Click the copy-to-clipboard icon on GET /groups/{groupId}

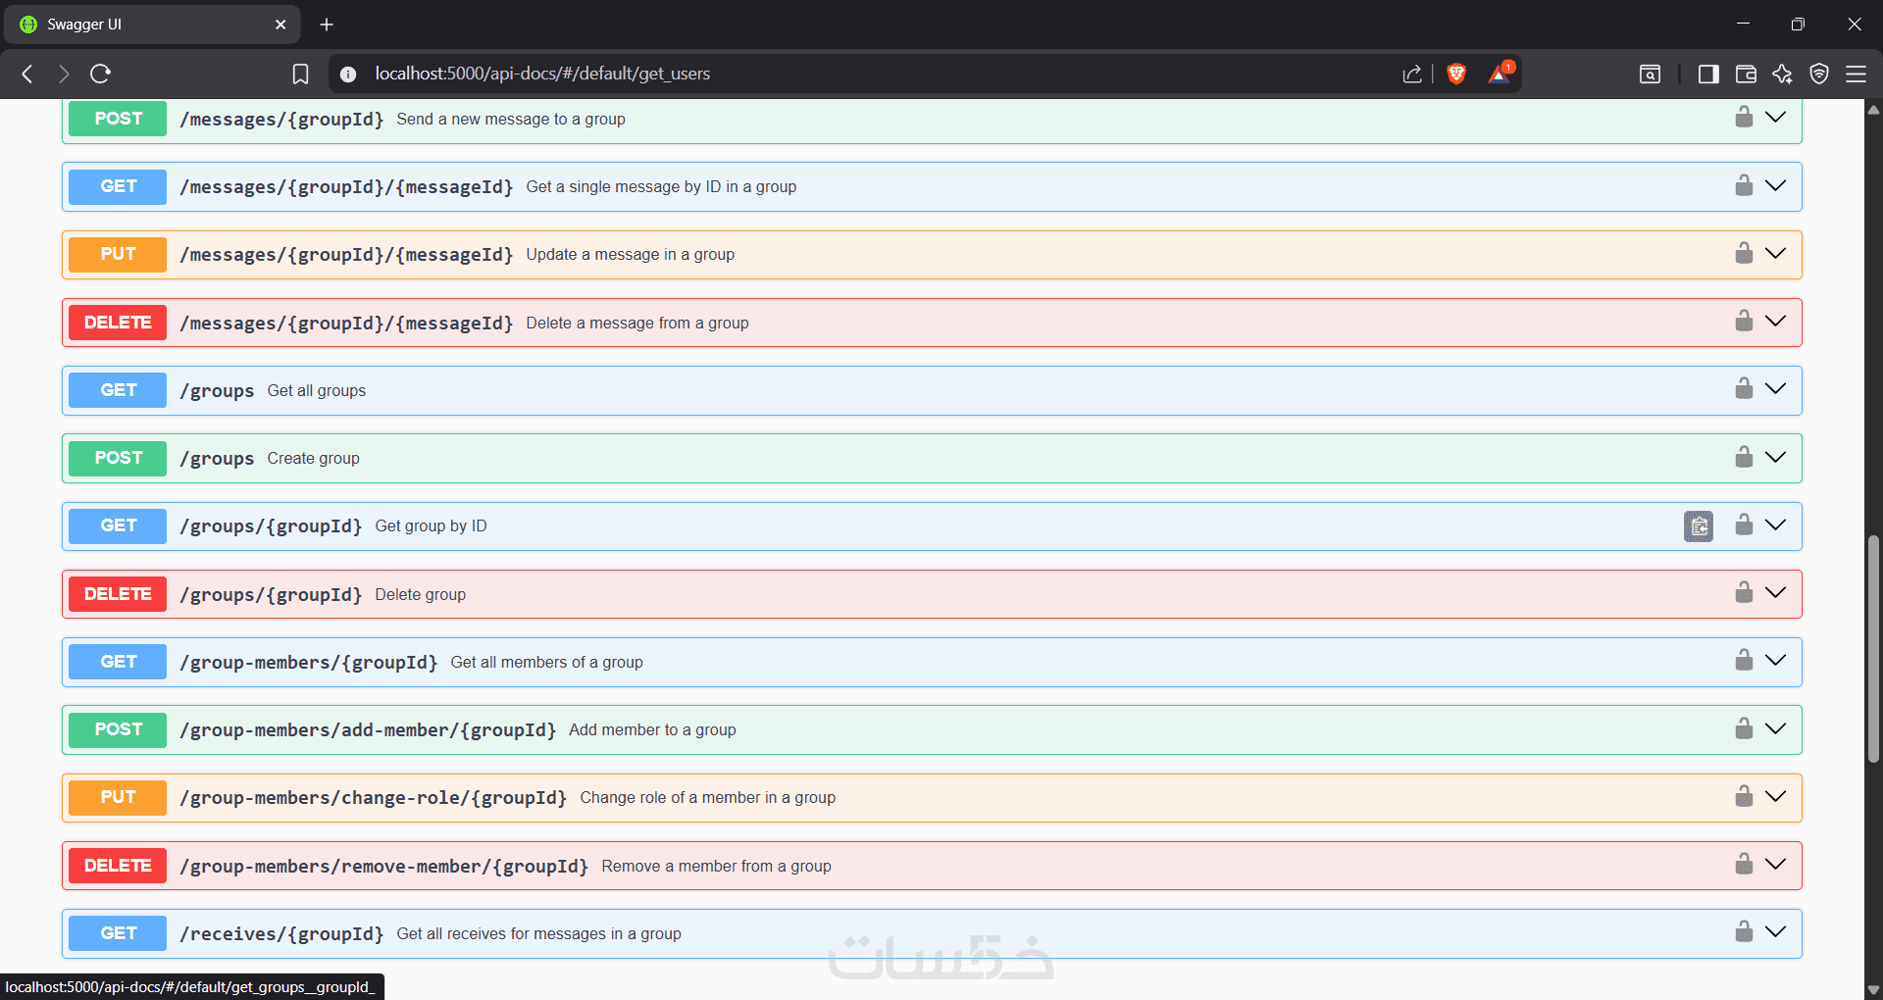(x=1699, y=526)
